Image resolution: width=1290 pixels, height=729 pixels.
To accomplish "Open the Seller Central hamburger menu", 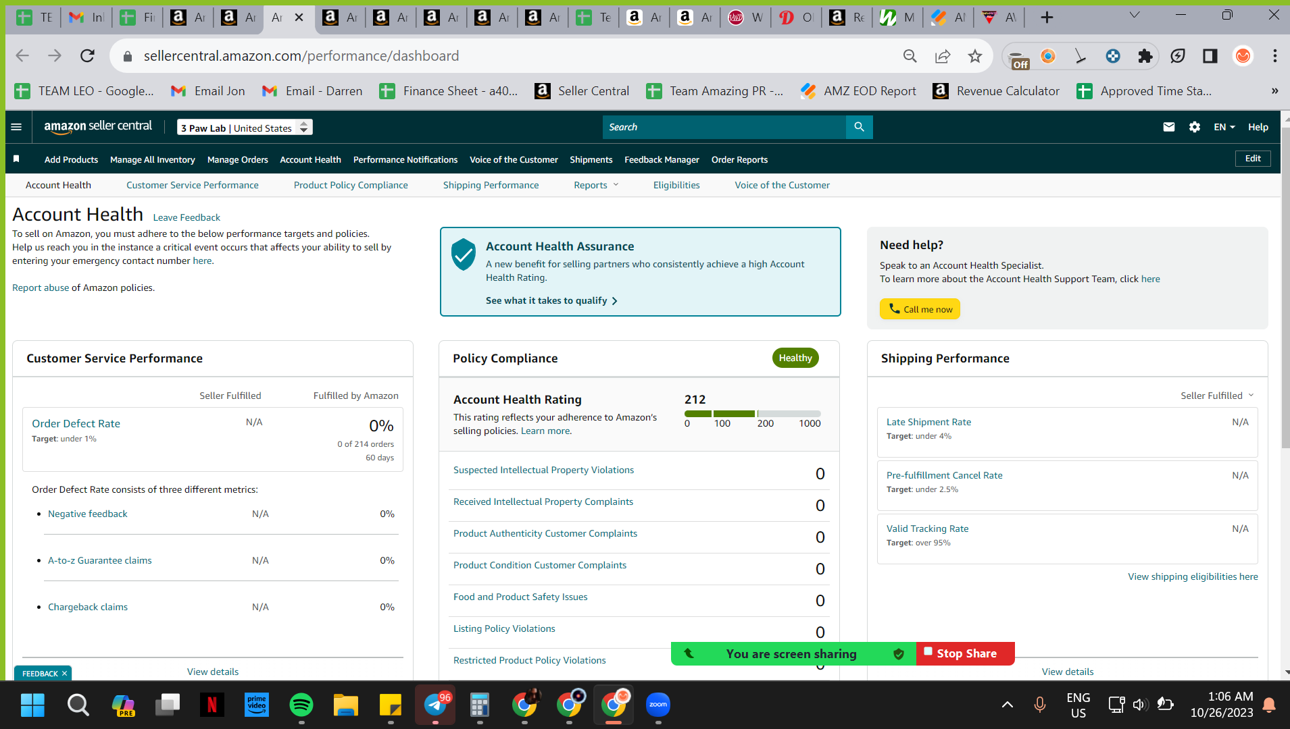I will click(17, 127).
